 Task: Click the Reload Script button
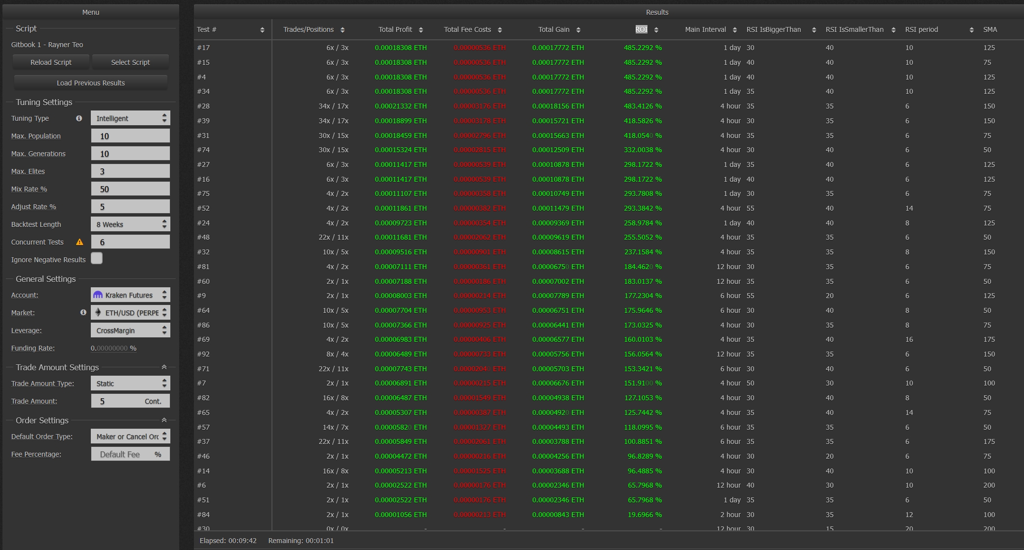pyautogui.click(x=51, y=62)
